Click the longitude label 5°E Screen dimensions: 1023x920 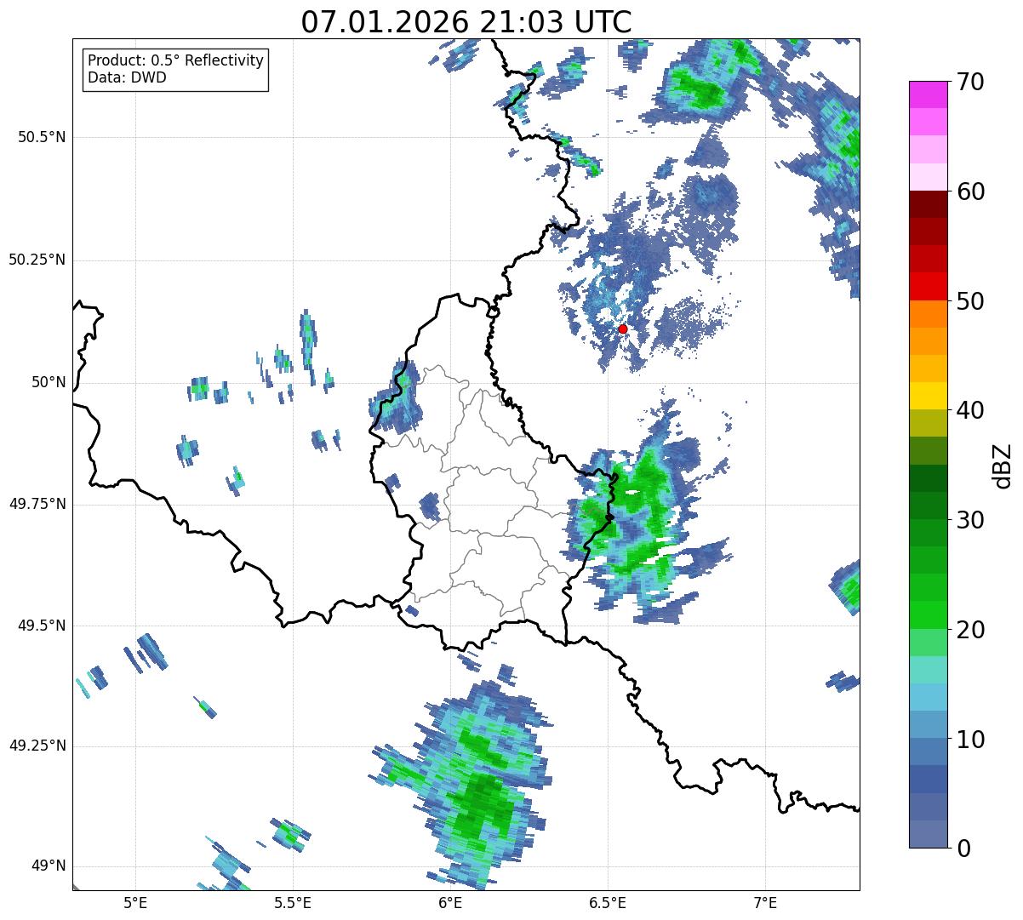(x=135, y=903)
